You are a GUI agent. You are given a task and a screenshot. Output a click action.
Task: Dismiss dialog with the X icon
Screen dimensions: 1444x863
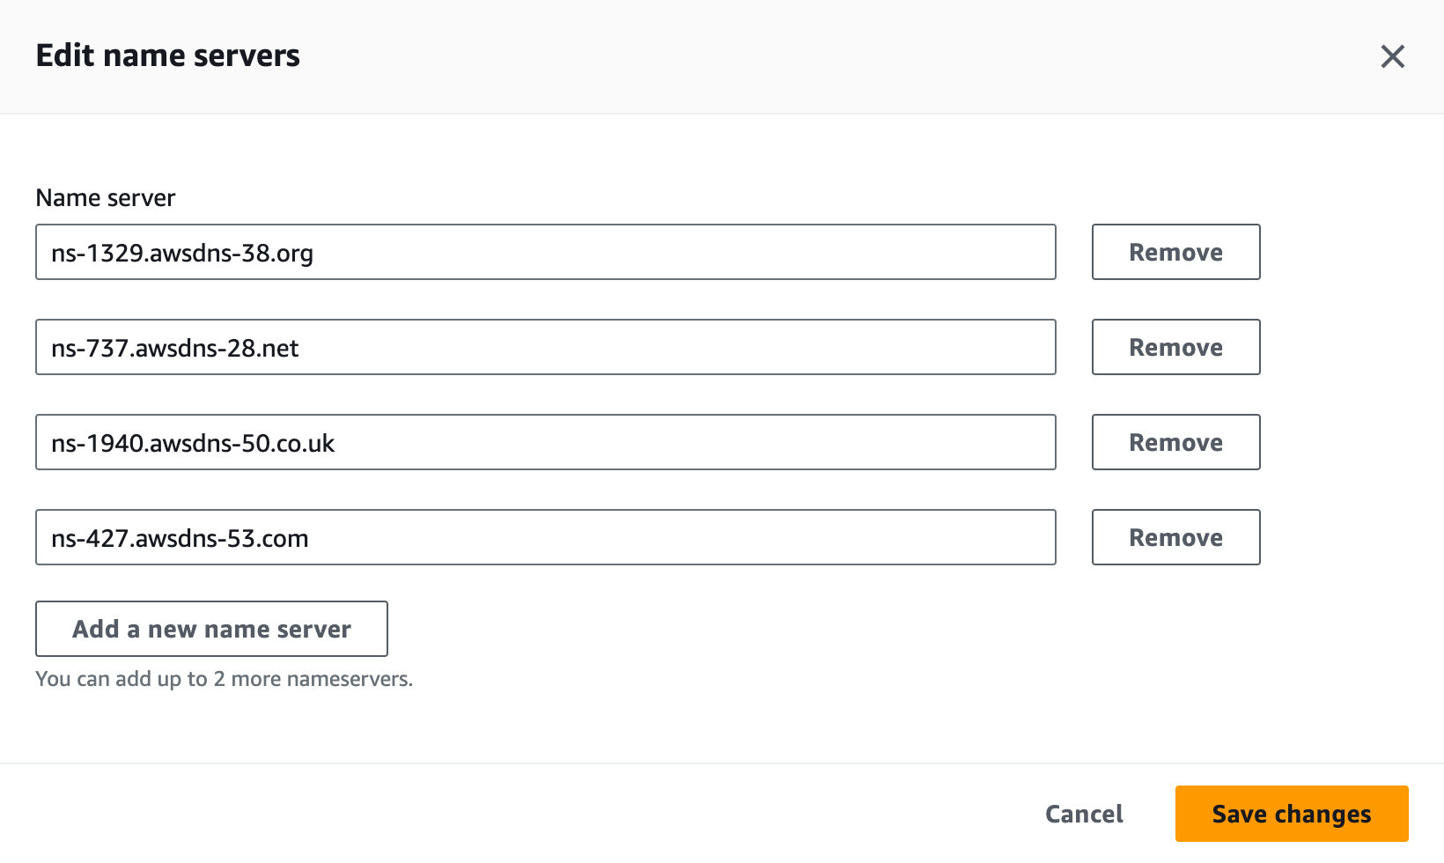1392,56
